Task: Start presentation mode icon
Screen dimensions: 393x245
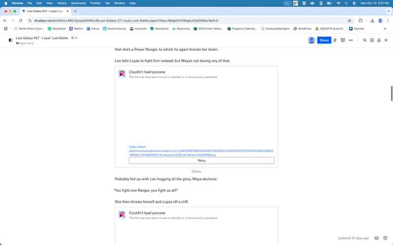Action: pos(343,40)
